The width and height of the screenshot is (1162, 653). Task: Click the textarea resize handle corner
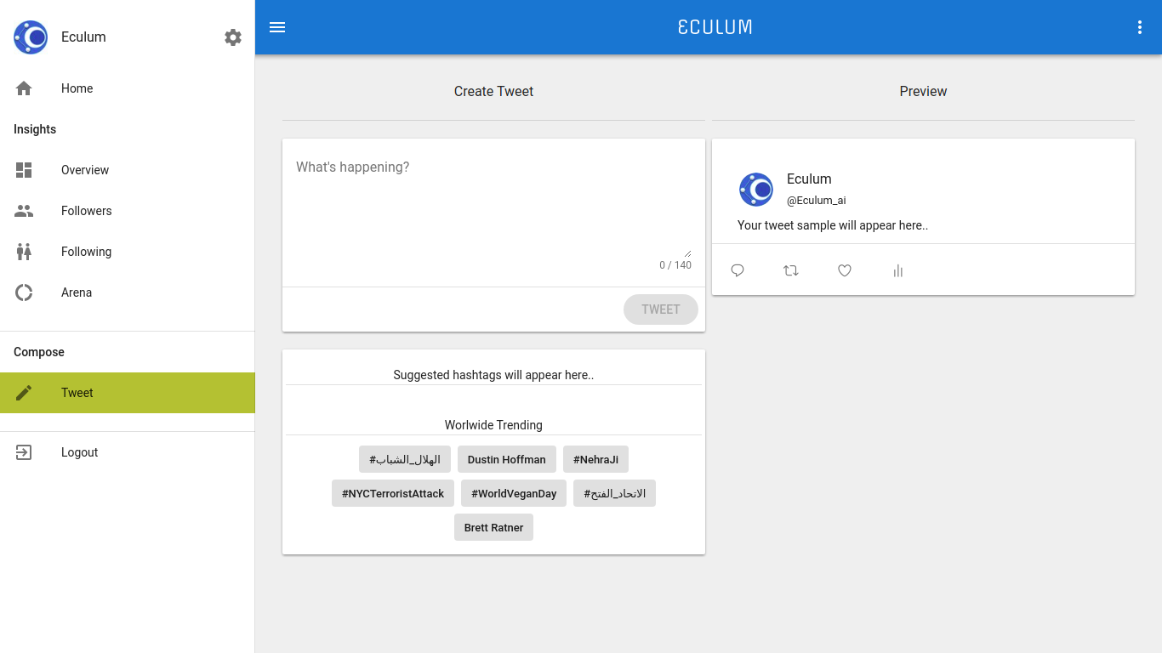(687, 253)
